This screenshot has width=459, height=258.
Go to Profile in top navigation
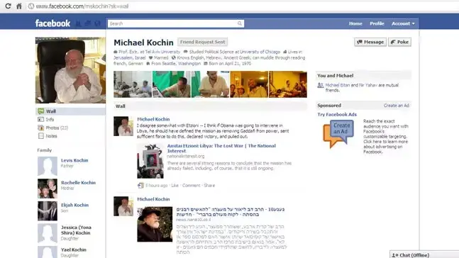click(377, 23)
